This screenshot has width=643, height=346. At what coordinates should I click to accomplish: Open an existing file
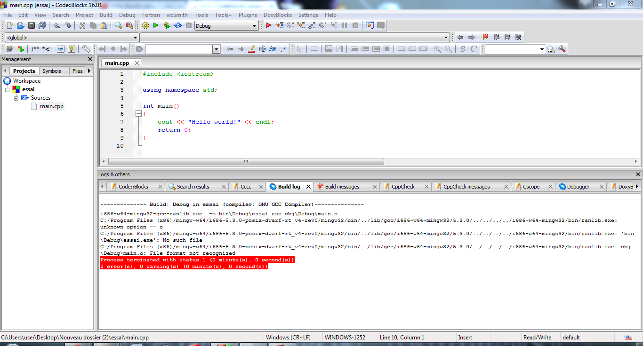point(21,25)
